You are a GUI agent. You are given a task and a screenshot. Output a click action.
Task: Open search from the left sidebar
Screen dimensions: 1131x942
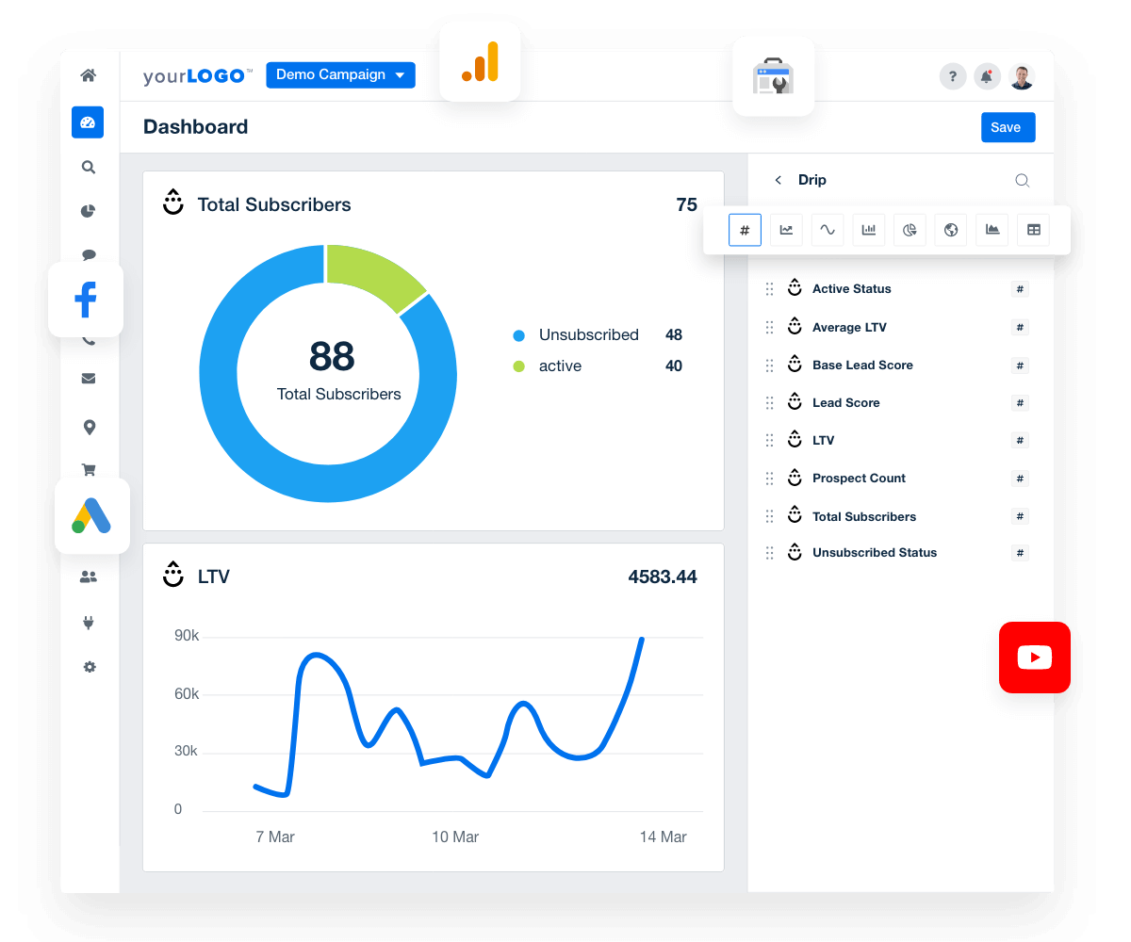click(x=88, y=167)
